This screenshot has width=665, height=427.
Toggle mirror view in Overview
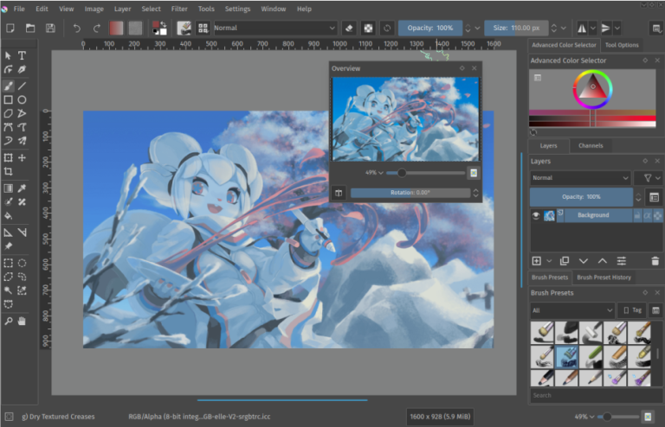[x=339, y=193]
